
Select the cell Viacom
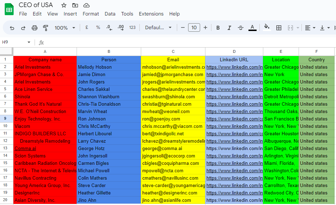[45, 126]
